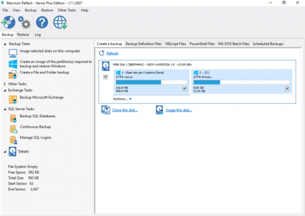
Task: Collapse the Exchange Tasks section
Action: pyautogui.click(x=5, y=90)
